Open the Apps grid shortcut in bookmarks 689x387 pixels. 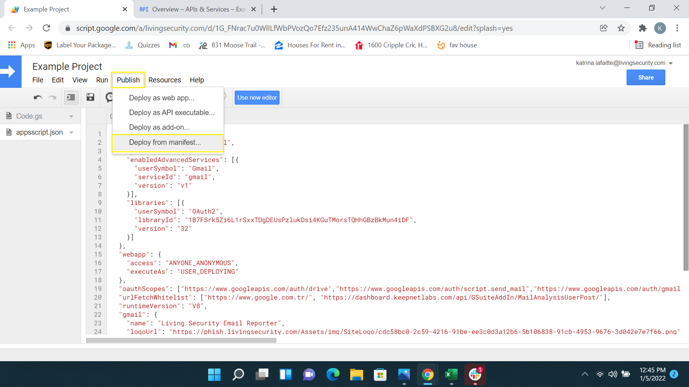22,45
